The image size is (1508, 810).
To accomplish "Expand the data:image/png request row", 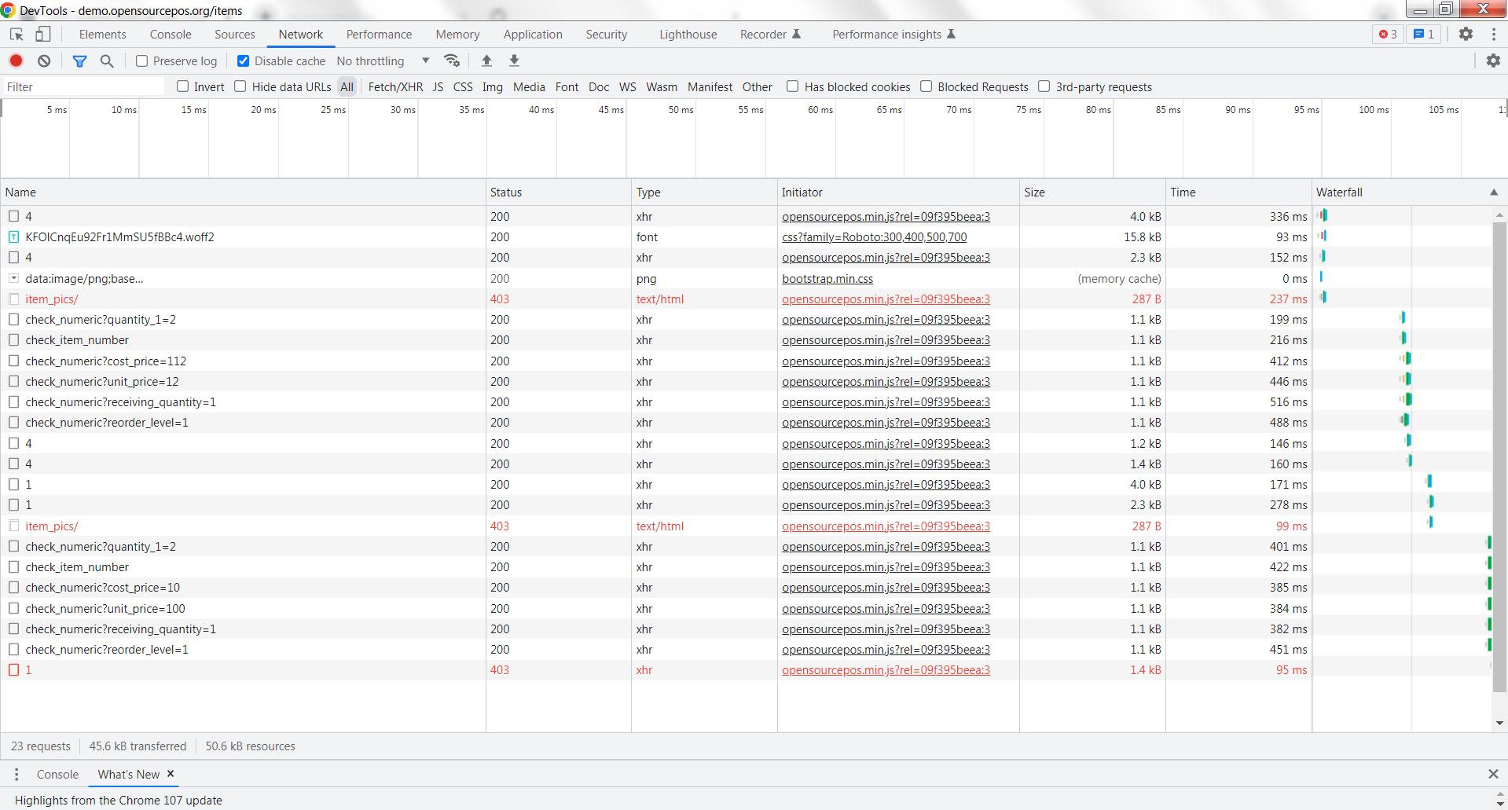I will coord(14,278).
